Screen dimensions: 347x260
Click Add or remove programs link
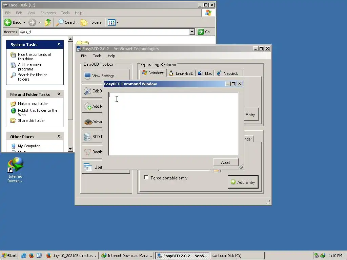[x=30, y=67]
